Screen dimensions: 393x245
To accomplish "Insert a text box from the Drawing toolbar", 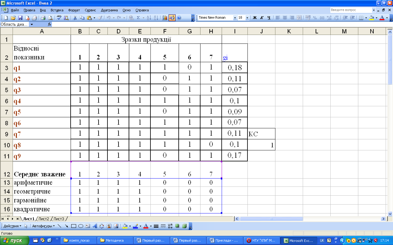I will pyautogui.click(x=88, y=226).
